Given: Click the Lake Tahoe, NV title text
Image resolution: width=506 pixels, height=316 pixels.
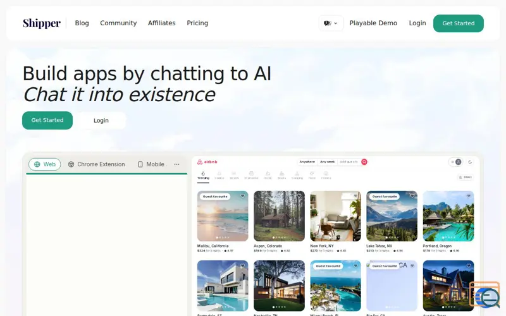Looking at the screenshot, I should [x=379, y=246].
